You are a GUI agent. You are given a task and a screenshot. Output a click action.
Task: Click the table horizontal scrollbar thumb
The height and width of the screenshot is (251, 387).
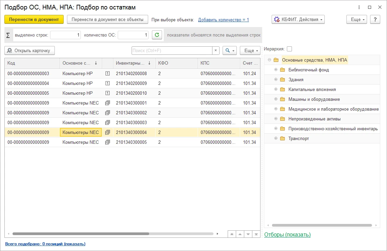[81, 234]
